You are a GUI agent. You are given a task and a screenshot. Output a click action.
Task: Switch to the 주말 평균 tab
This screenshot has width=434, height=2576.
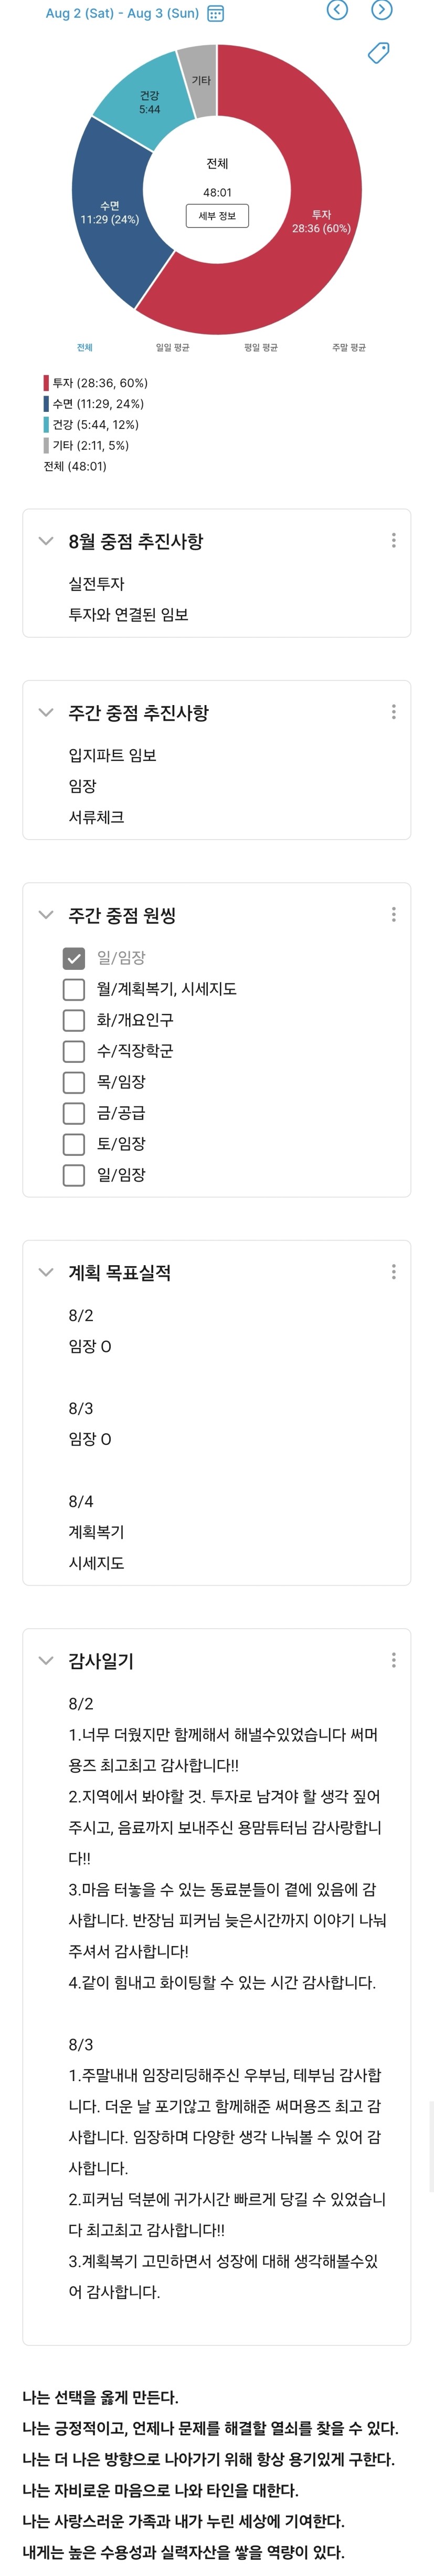click(349, 348)
